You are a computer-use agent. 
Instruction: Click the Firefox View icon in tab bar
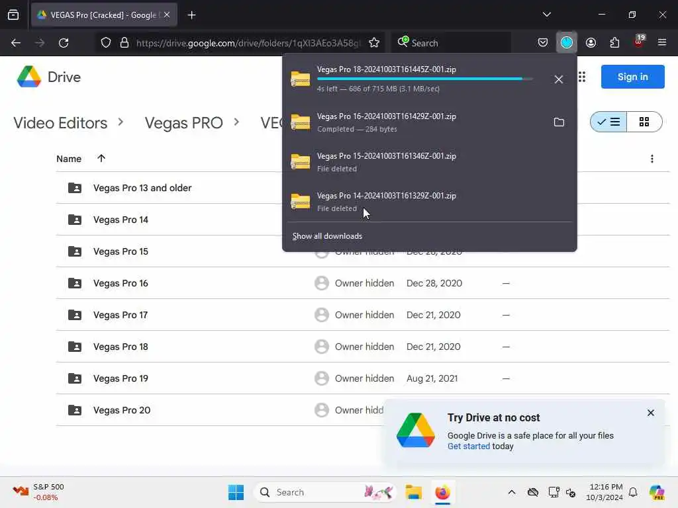(x=13, y=15)
